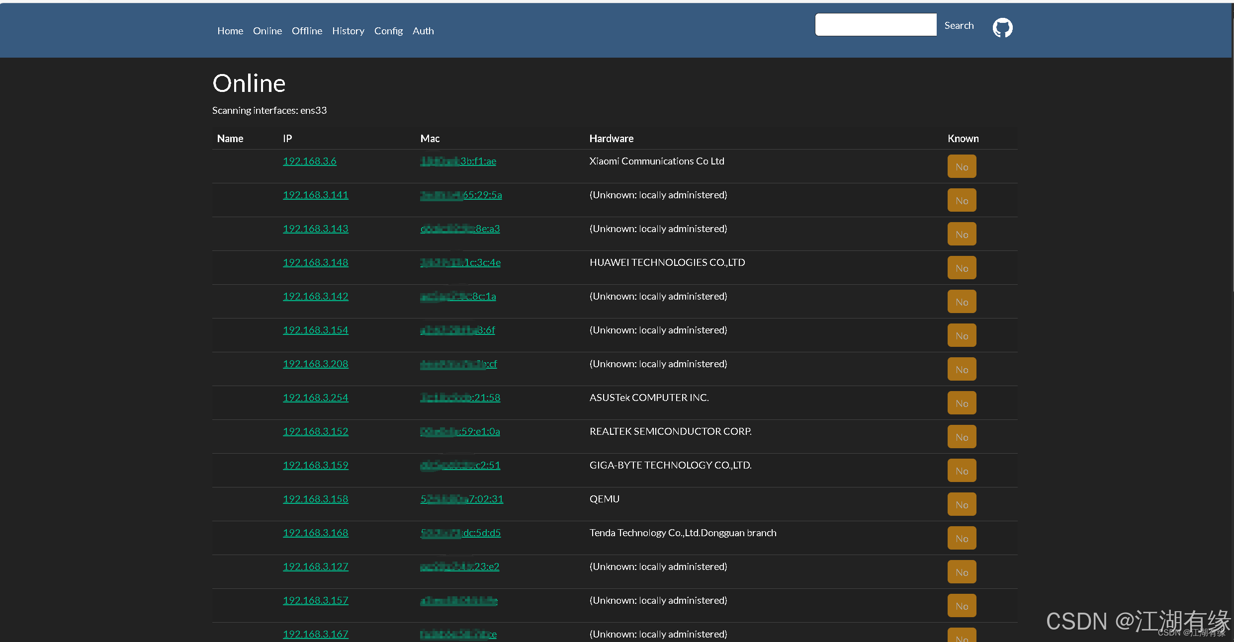Toggle Known 'No' for 192.168.3.142

click(962, 302)
